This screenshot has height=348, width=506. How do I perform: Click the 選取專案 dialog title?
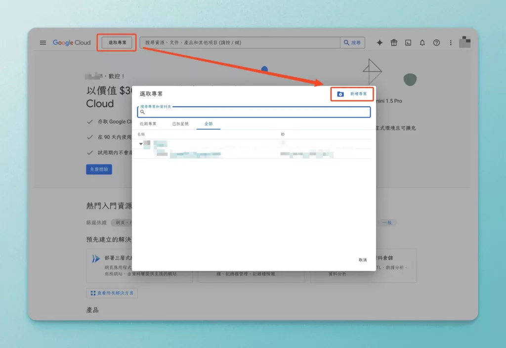151,94
